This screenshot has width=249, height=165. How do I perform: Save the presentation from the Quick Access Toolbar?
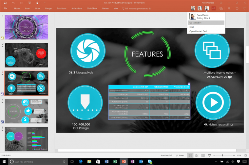coord(5,3)
